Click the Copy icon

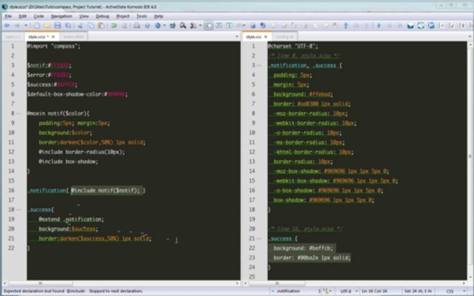tap(91, 25)
